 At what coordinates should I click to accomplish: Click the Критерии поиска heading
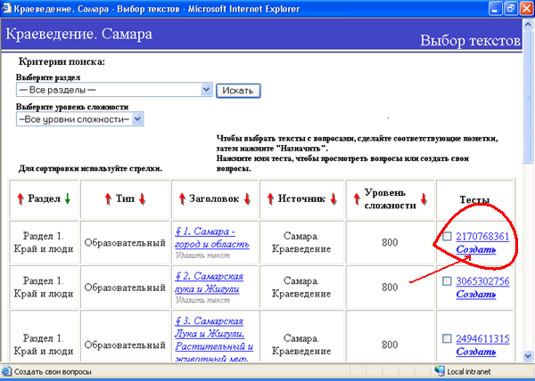pos(62,61)
